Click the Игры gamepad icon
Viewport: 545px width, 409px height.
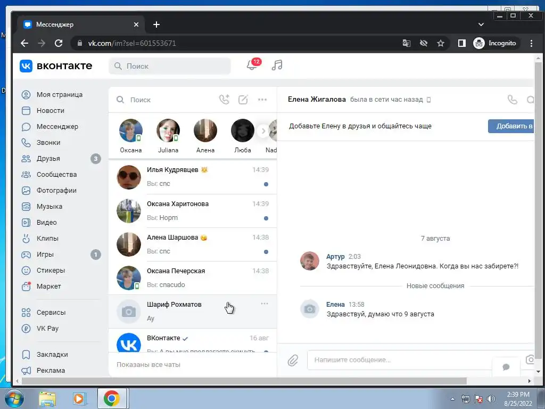pyautogui.click(x=26, y=255)
